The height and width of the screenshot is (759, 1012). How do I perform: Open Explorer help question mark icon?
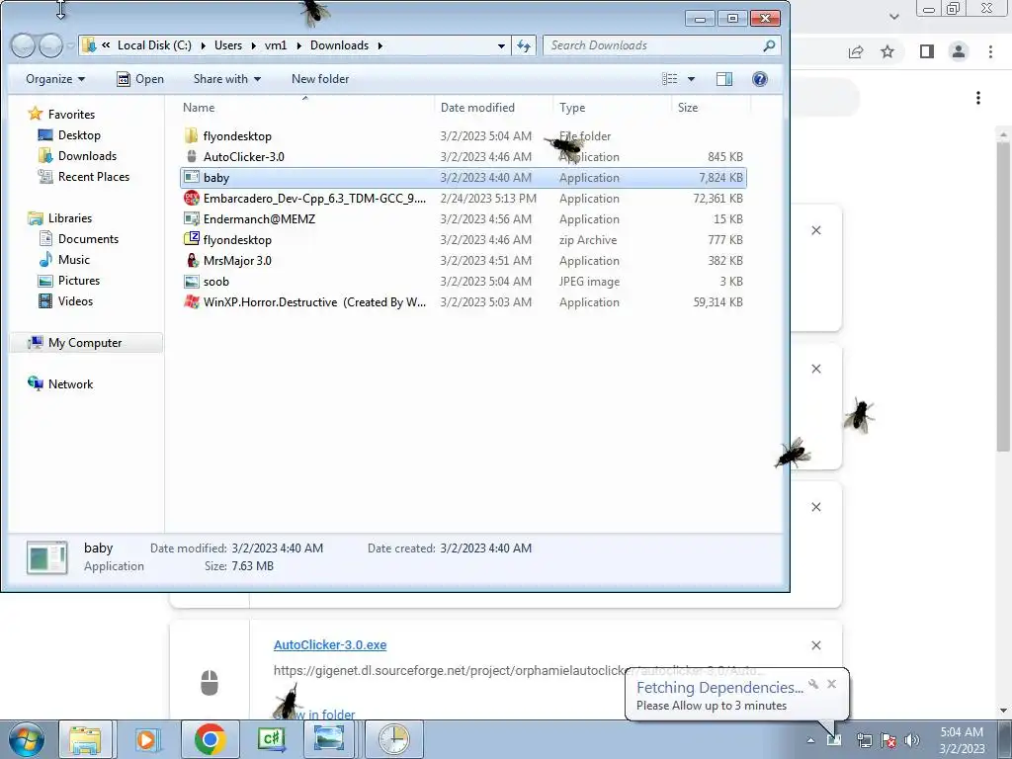[760, 79]
